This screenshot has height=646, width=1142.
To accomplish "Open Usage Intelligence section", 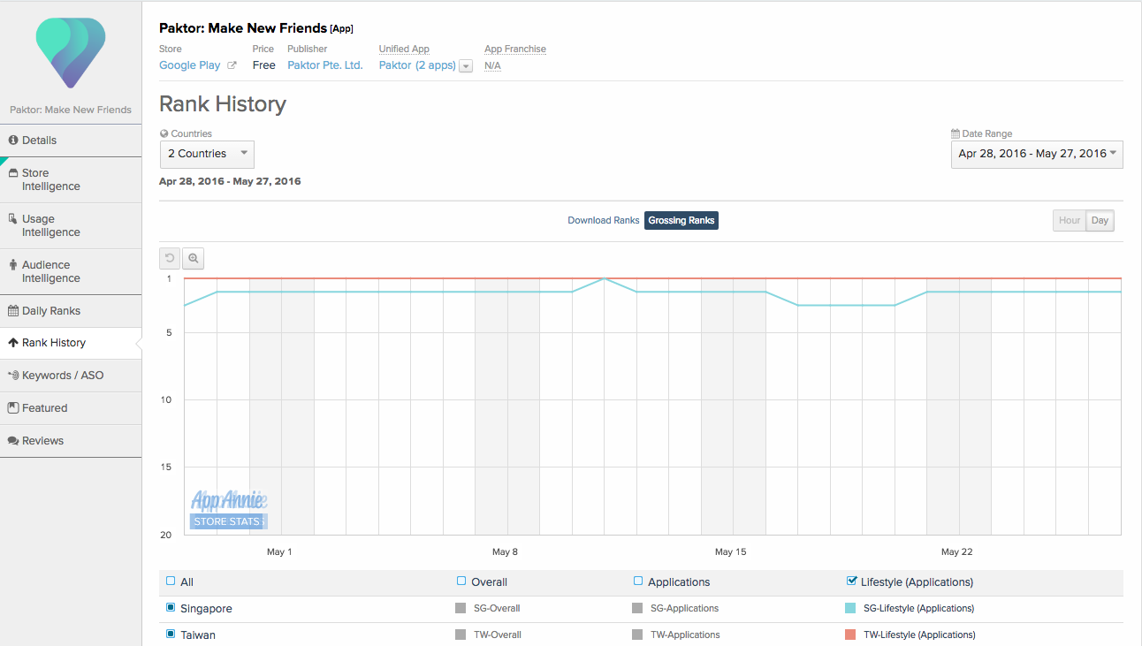I will 71,226.
